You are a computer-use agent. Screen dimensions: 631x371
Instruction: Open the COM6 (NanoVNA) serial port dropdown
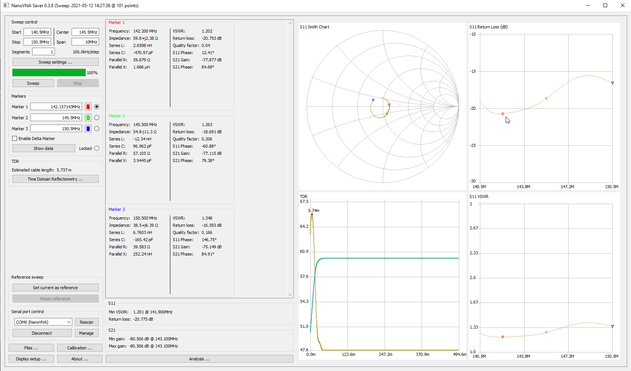(43, 322)
